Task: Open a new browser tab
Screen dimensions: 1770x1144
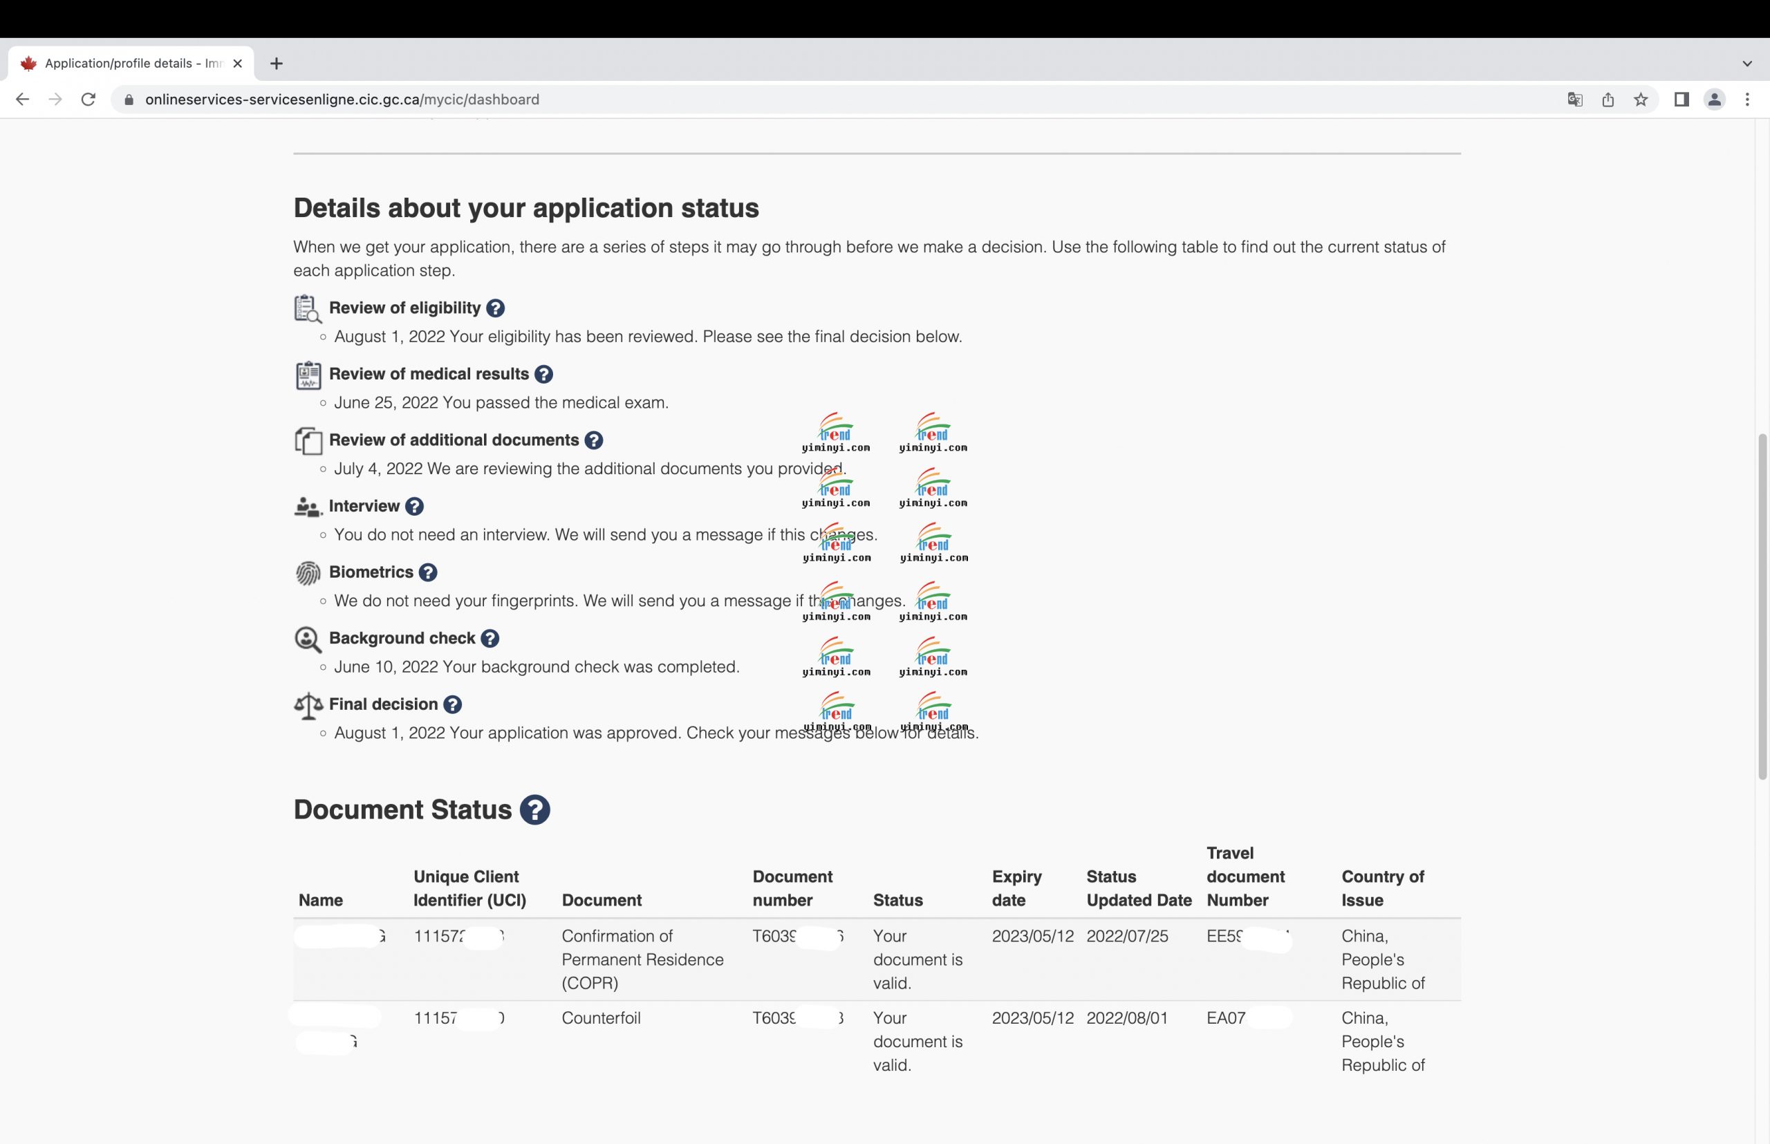Action: click(277, 64)
